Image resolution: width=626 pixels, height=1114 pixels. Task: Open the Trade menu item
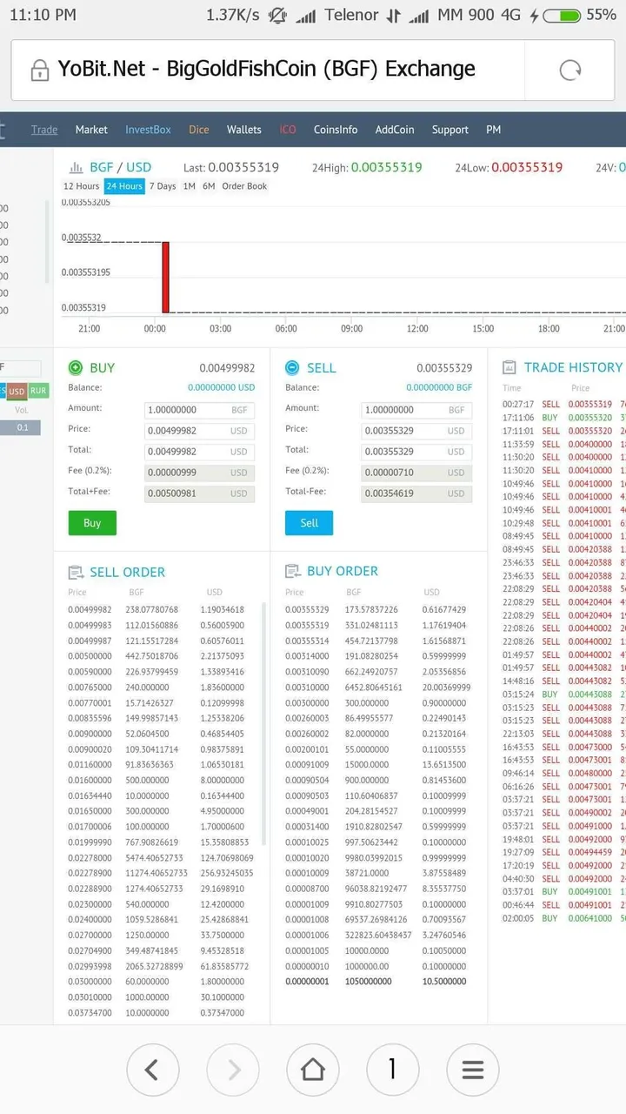44,130
